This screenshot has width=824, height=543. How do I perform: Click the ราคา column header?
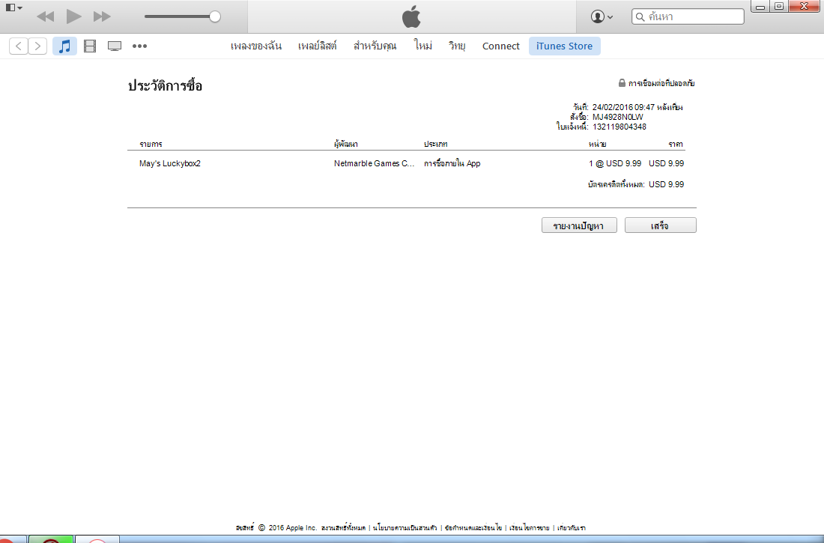[675, 144]
